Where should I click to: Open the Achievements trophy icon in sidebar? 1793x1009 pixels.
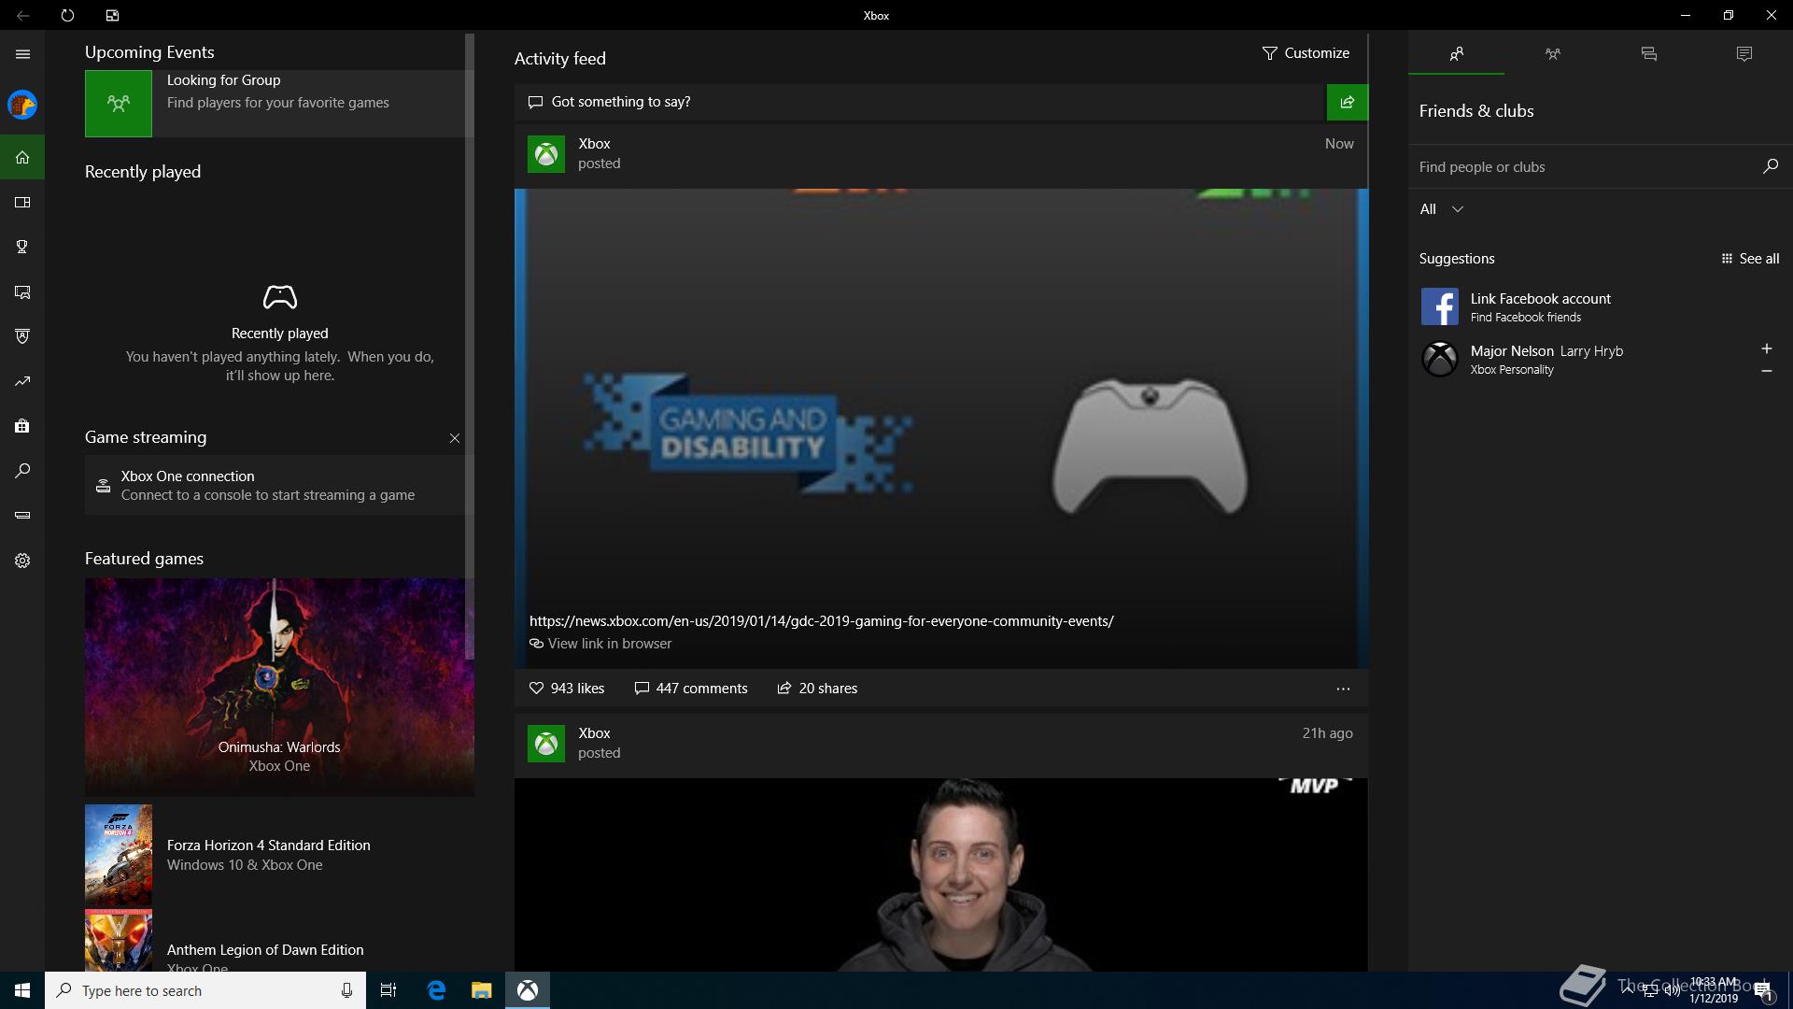coord(22,247)
